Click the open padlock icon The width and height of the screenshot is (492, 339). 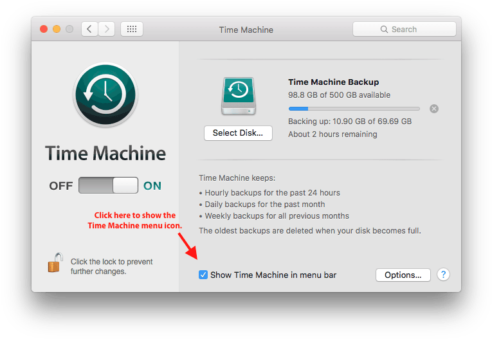pyautogui.click(x=55, y=262)
